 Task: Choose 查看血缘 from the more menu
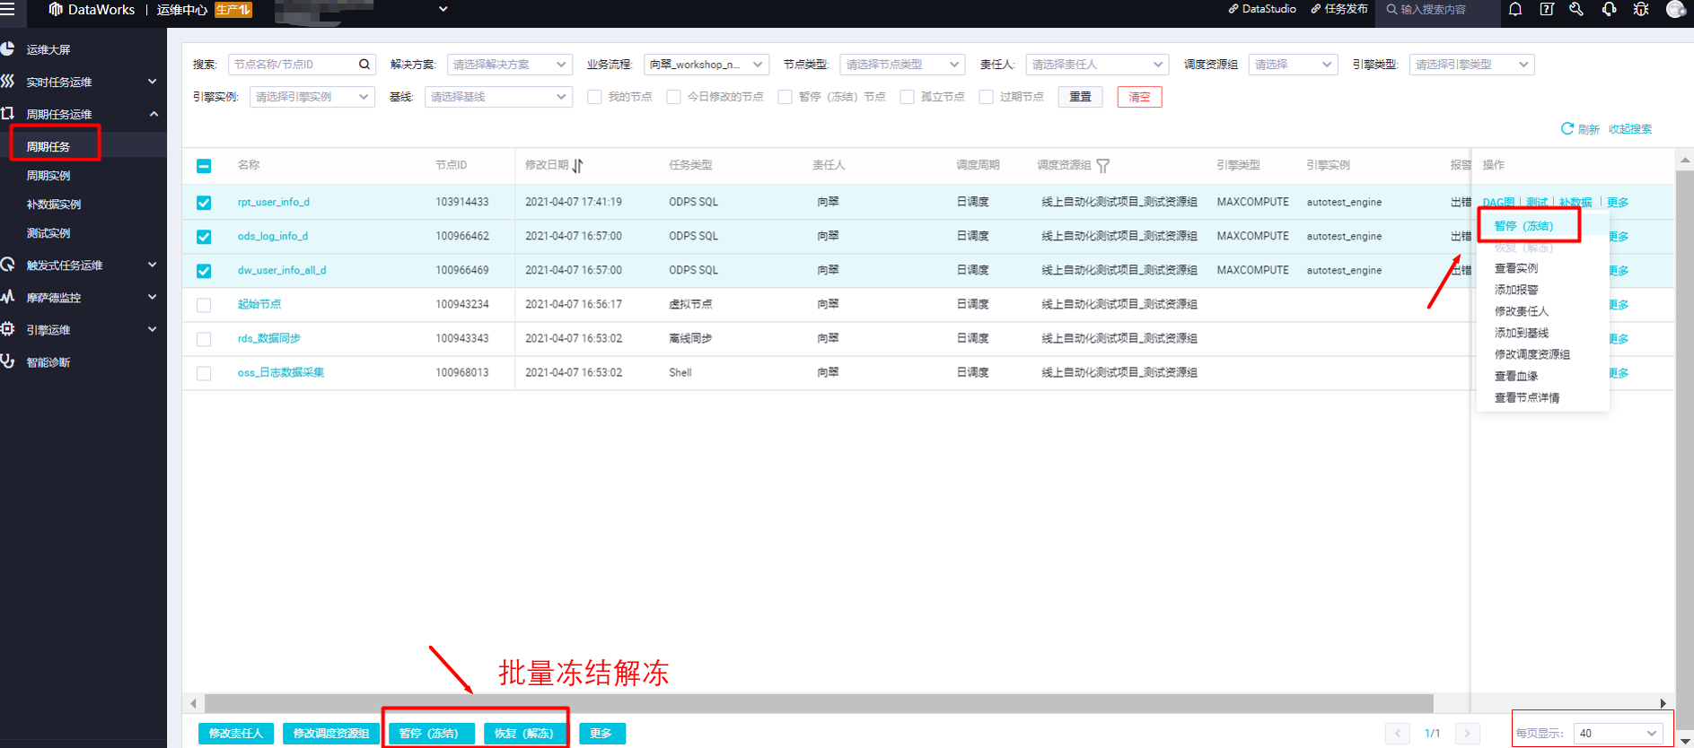point(1516,376)
